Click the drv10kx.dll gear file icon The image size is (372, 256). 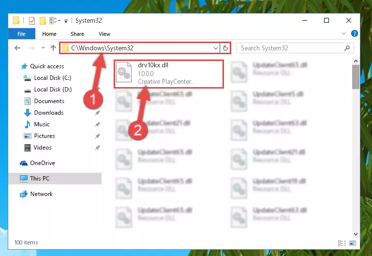[x=124, y=72]
